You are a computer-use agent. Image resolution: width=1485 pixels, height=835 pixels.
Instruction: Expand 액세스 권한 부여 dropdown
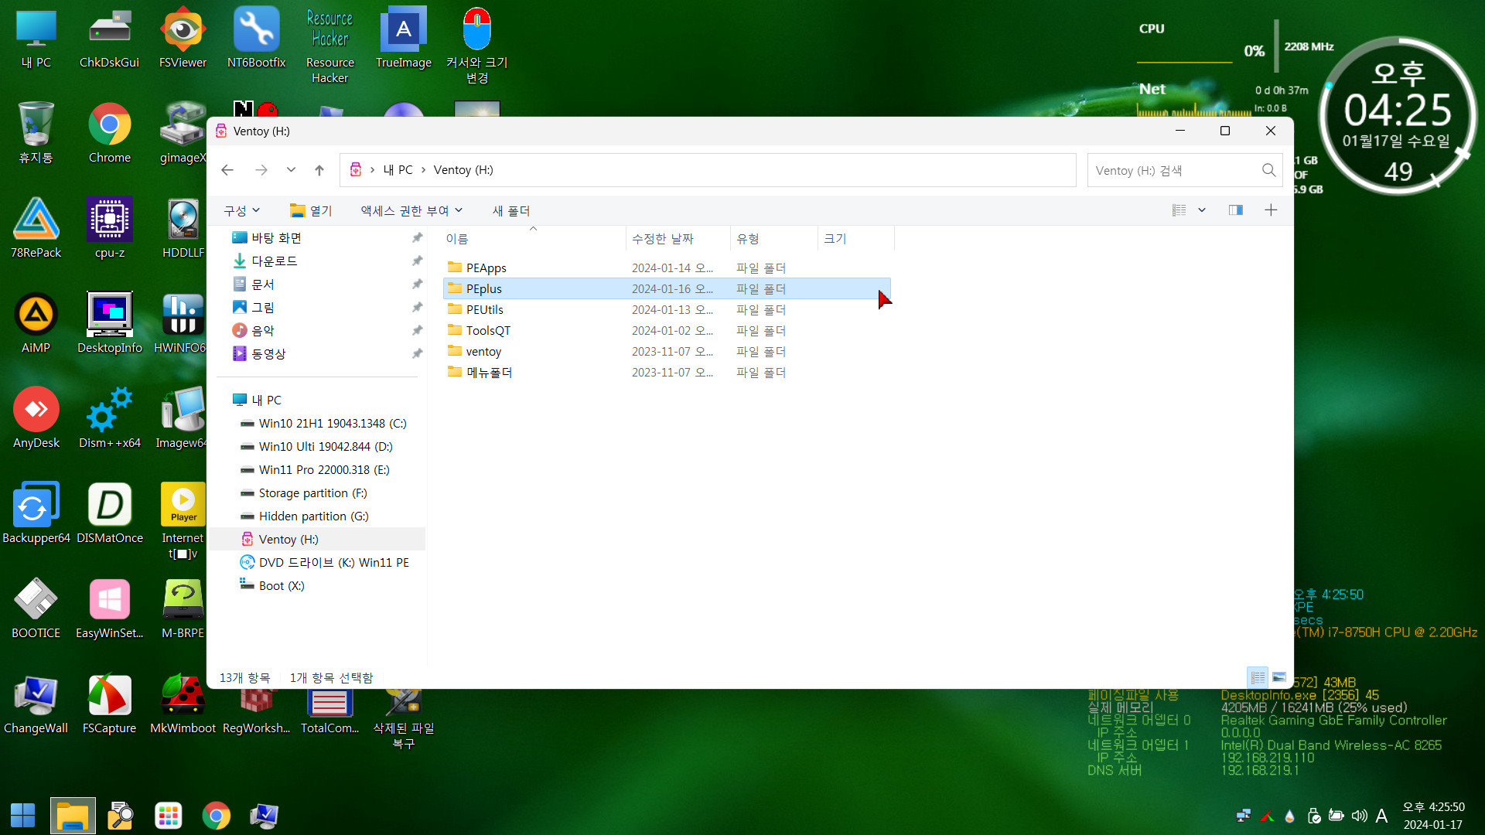(411, 210)
